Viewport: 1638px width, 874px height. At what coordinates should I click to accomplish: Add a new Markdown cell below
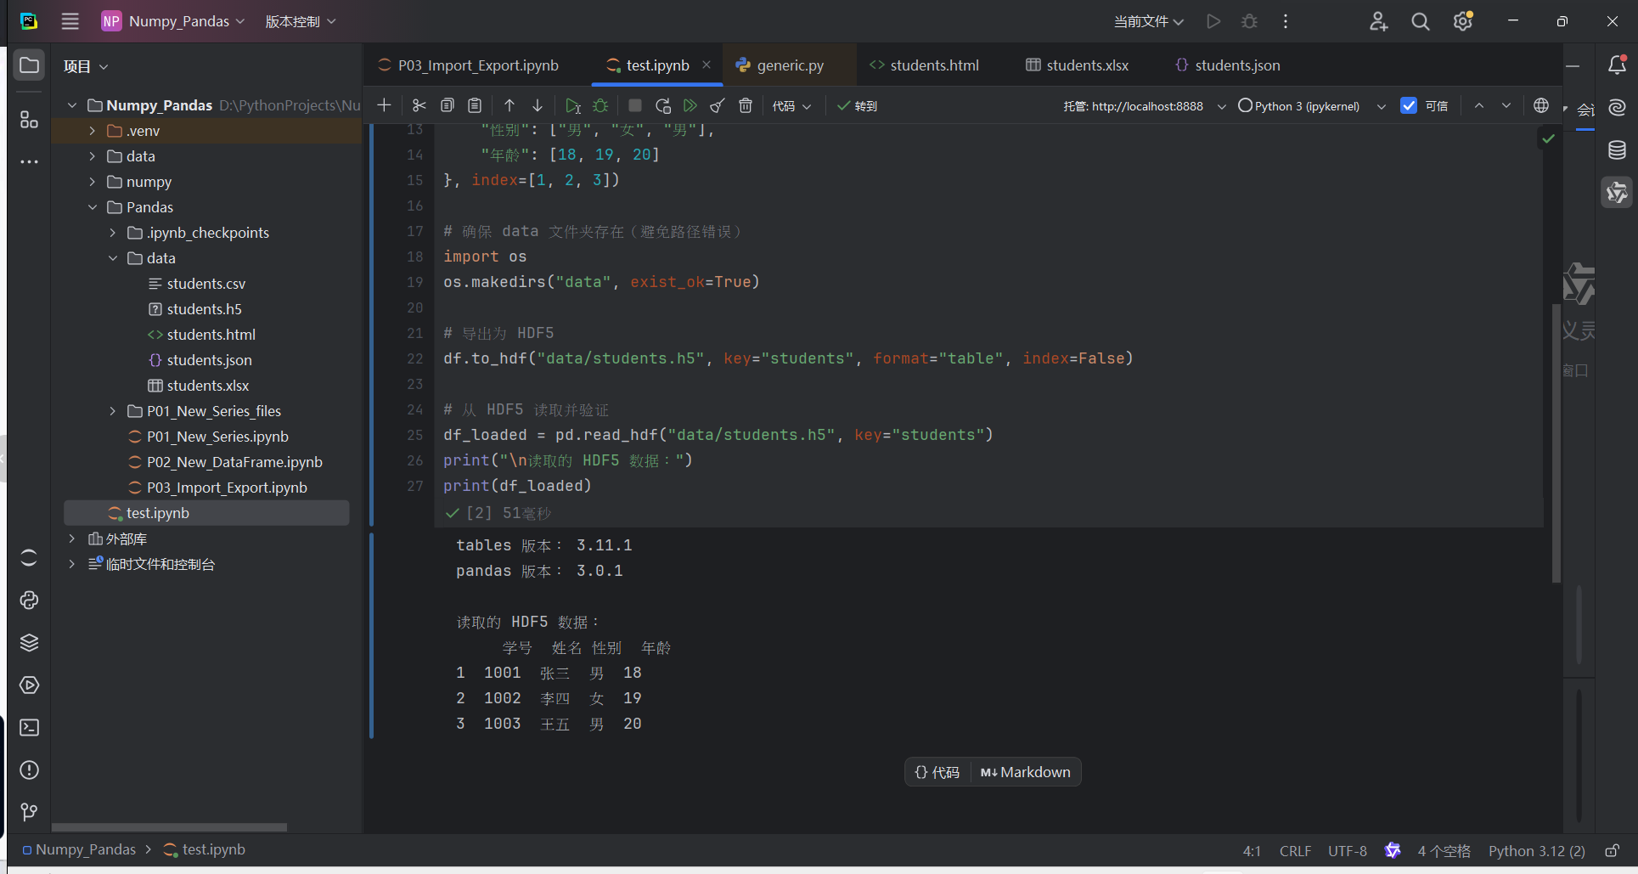[1026, 772]
